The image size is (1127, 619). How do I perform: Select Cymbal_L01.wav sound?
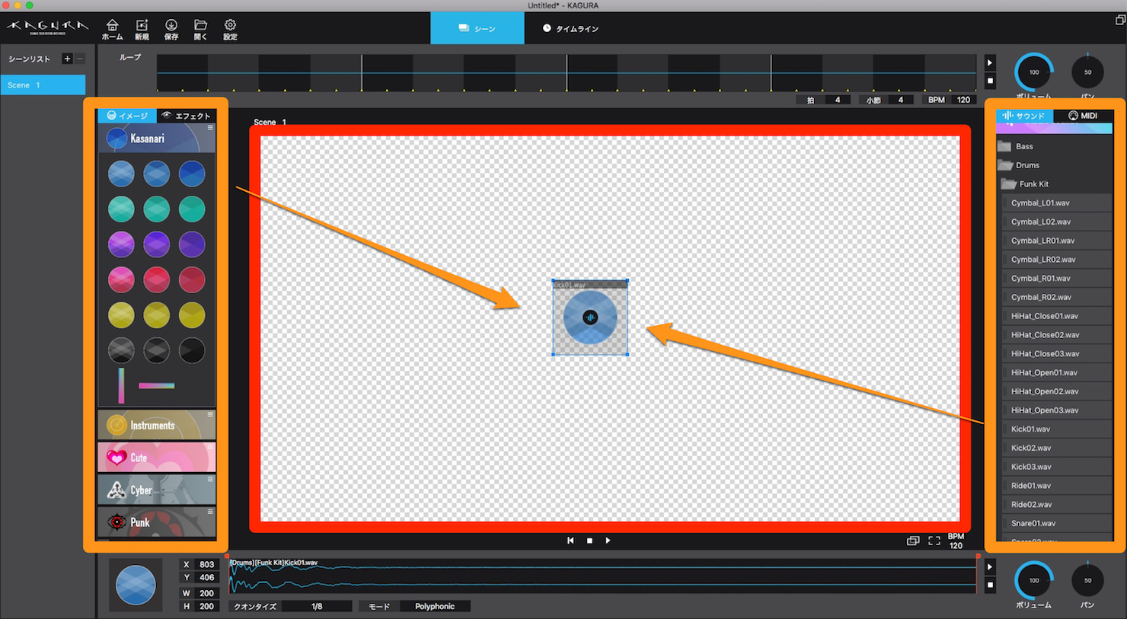(1057, 203)
